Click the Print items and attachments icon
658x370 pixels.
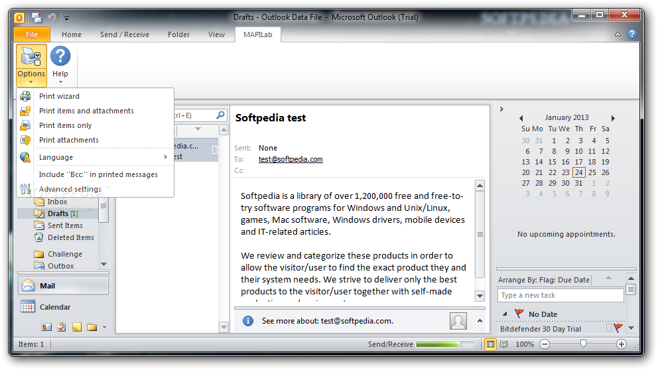25,111
